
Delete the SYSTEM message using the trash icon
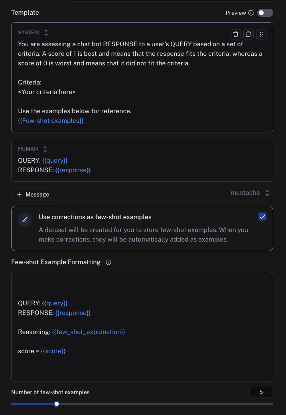(236, 34)
